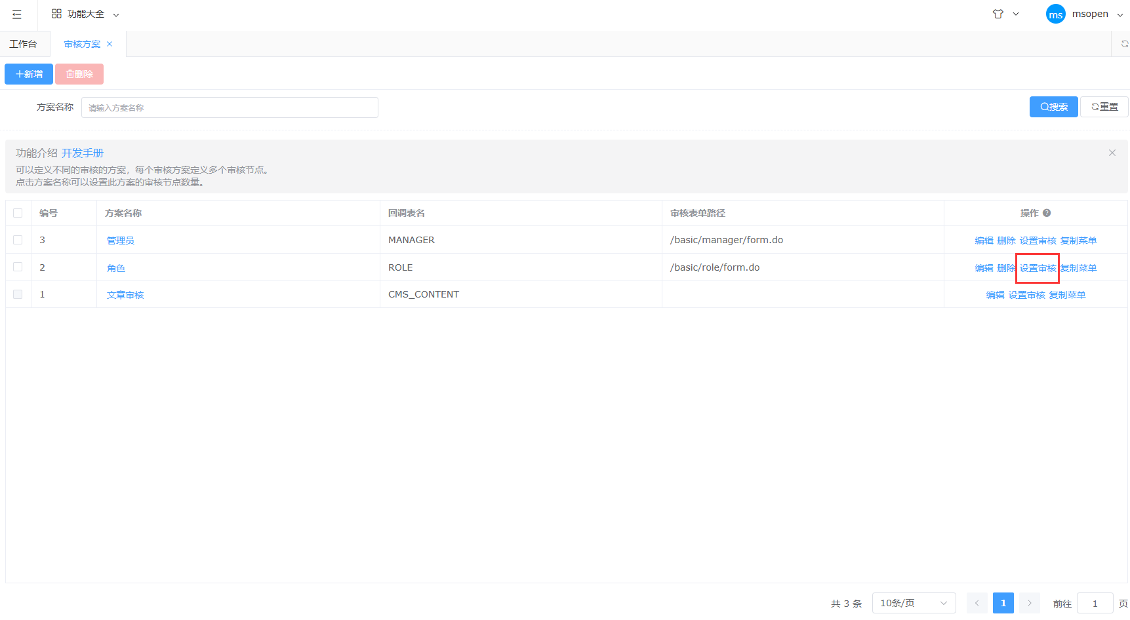This screenshot has height=620, width=1130.
Task: Go to the previous page arrow
Action: [977, 603]
